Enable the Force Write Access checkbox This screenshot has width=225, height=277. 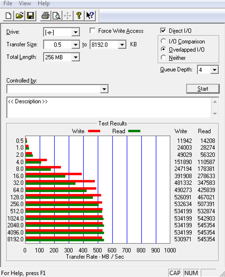pos(93,31)
